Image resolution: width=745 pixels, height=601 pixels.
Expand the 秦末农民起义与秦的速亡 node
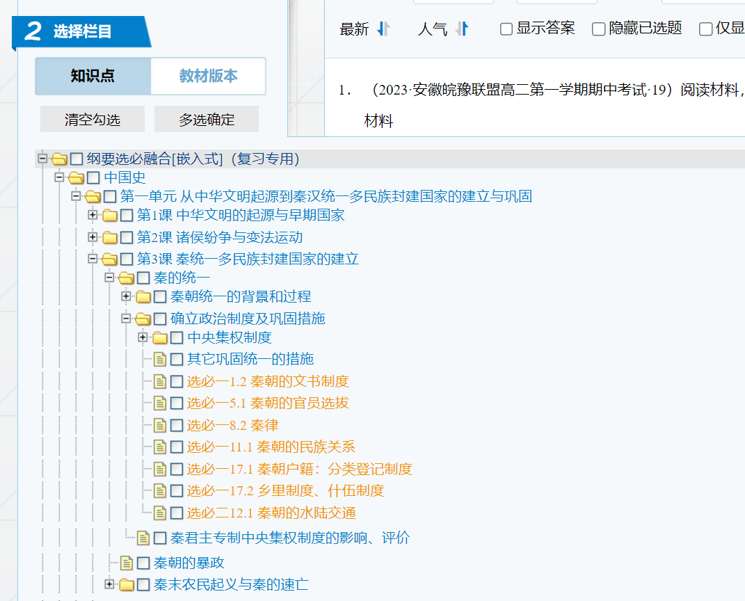click(x=109, y=584)
